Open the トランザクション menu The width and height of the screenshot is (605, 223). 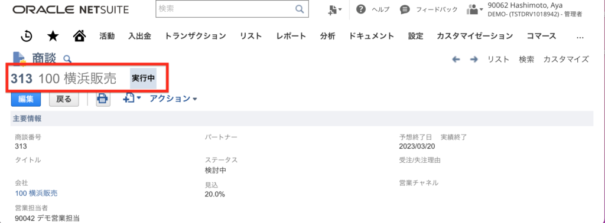pyautogui.click(x=195, y=36)
